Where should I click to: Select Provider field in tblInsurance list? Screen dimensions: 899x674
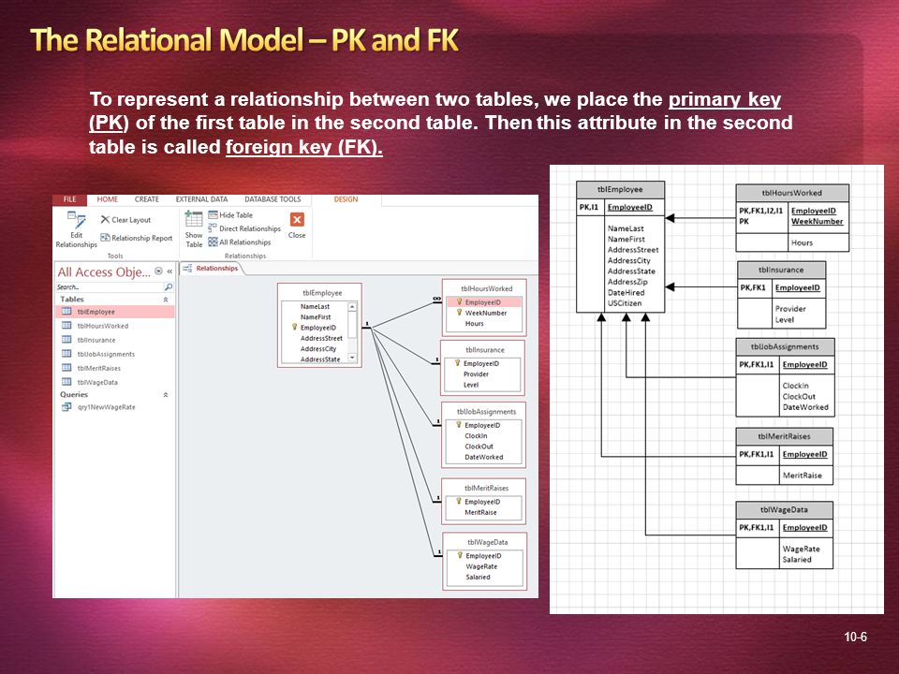point(476,374)
